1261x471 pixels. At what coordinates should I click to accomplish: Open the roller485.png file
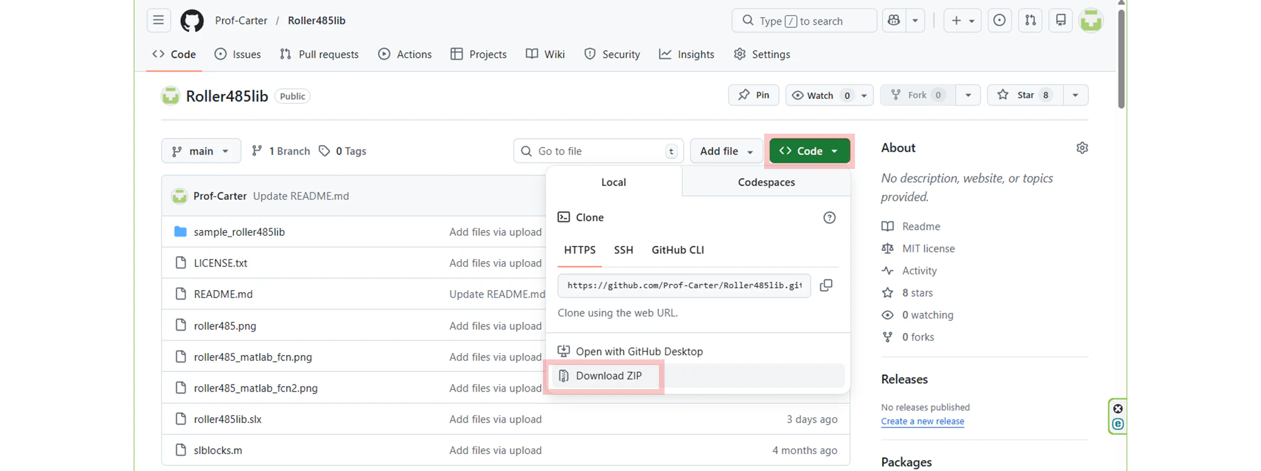tap(224, 326)
